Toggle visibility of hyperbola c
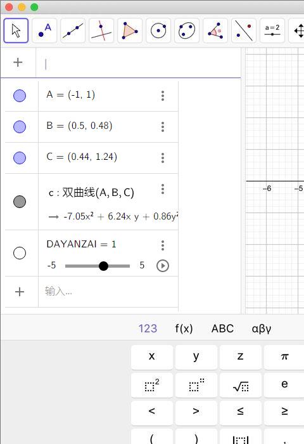 point(20,202)
